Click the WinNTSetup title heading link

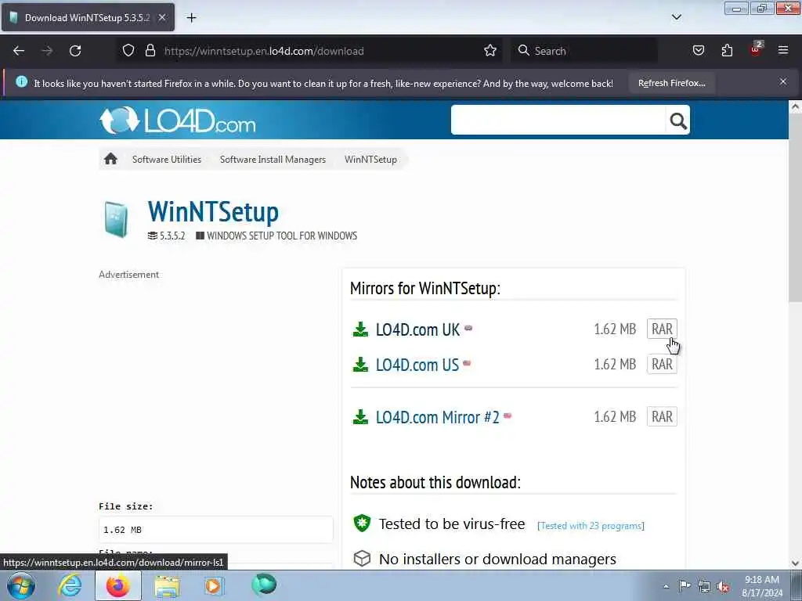pos(213,211)
